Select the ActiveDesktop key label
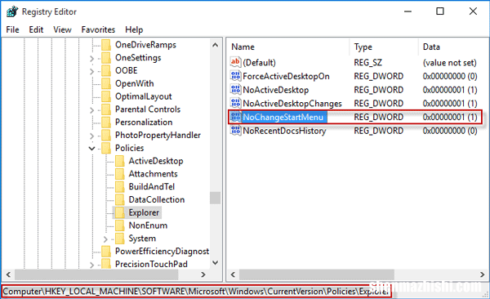 (156, 161)
